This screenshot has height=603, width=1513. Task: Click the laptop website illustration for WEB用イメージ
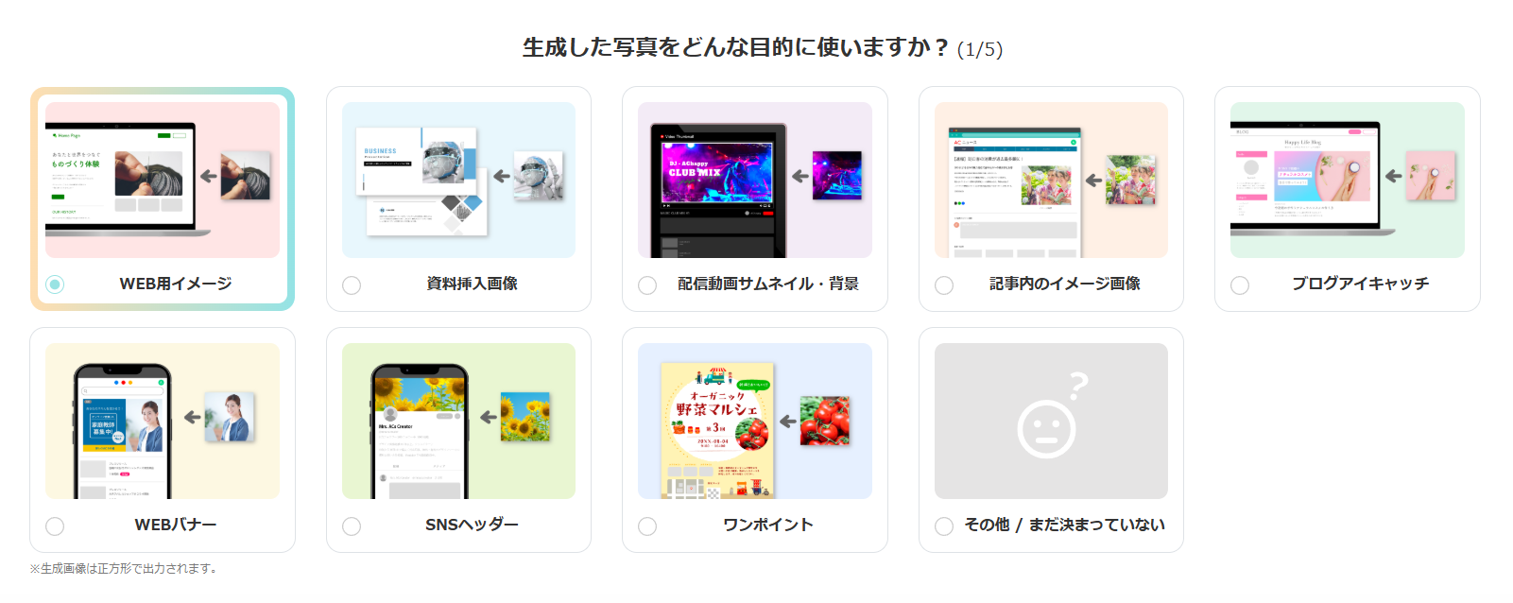(x=163, y=180)
